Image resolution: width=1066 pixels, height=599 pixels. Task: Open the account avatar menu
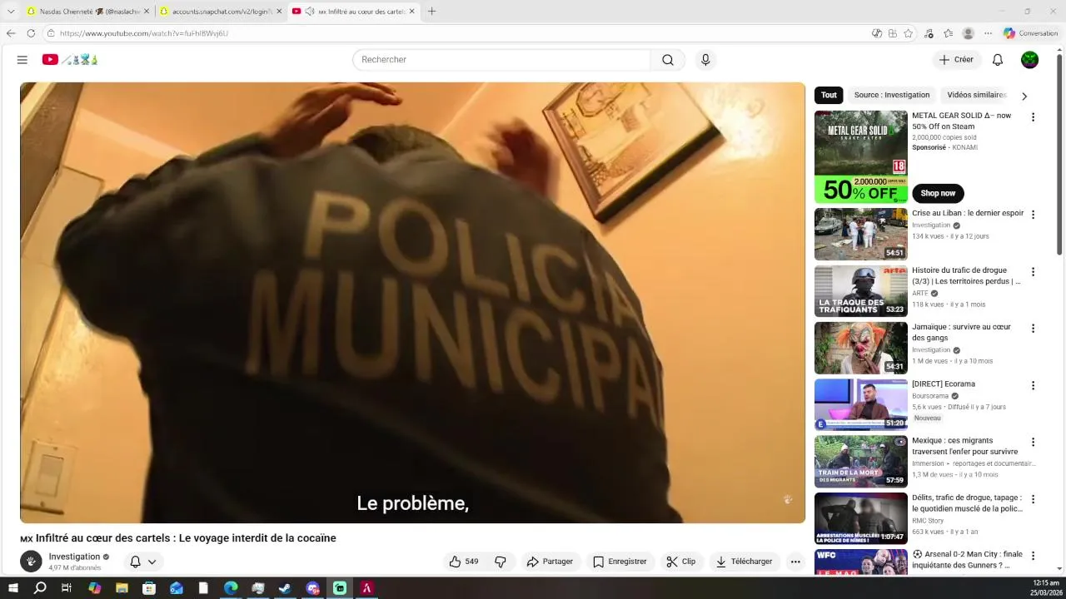(1030, 60)
